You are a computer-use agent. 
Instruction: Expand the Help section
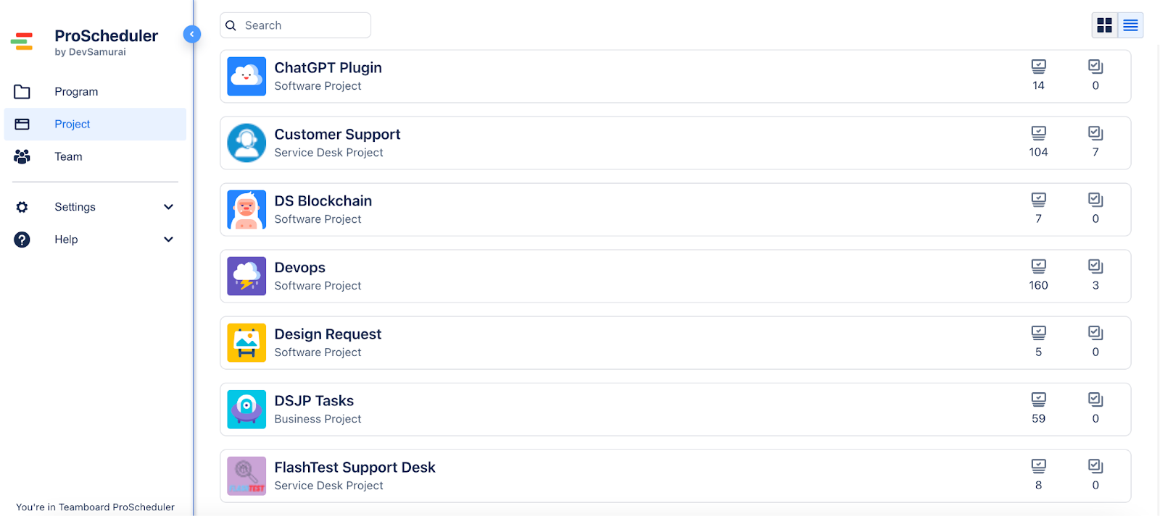(x=66, y=239)
